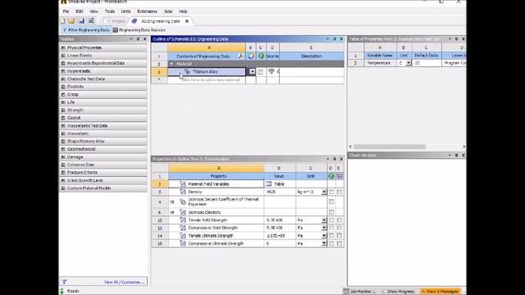This screenshot has height=295, width=525.
Task: Click the Plasticity toolbox category
Action: [x=103, y=87]
